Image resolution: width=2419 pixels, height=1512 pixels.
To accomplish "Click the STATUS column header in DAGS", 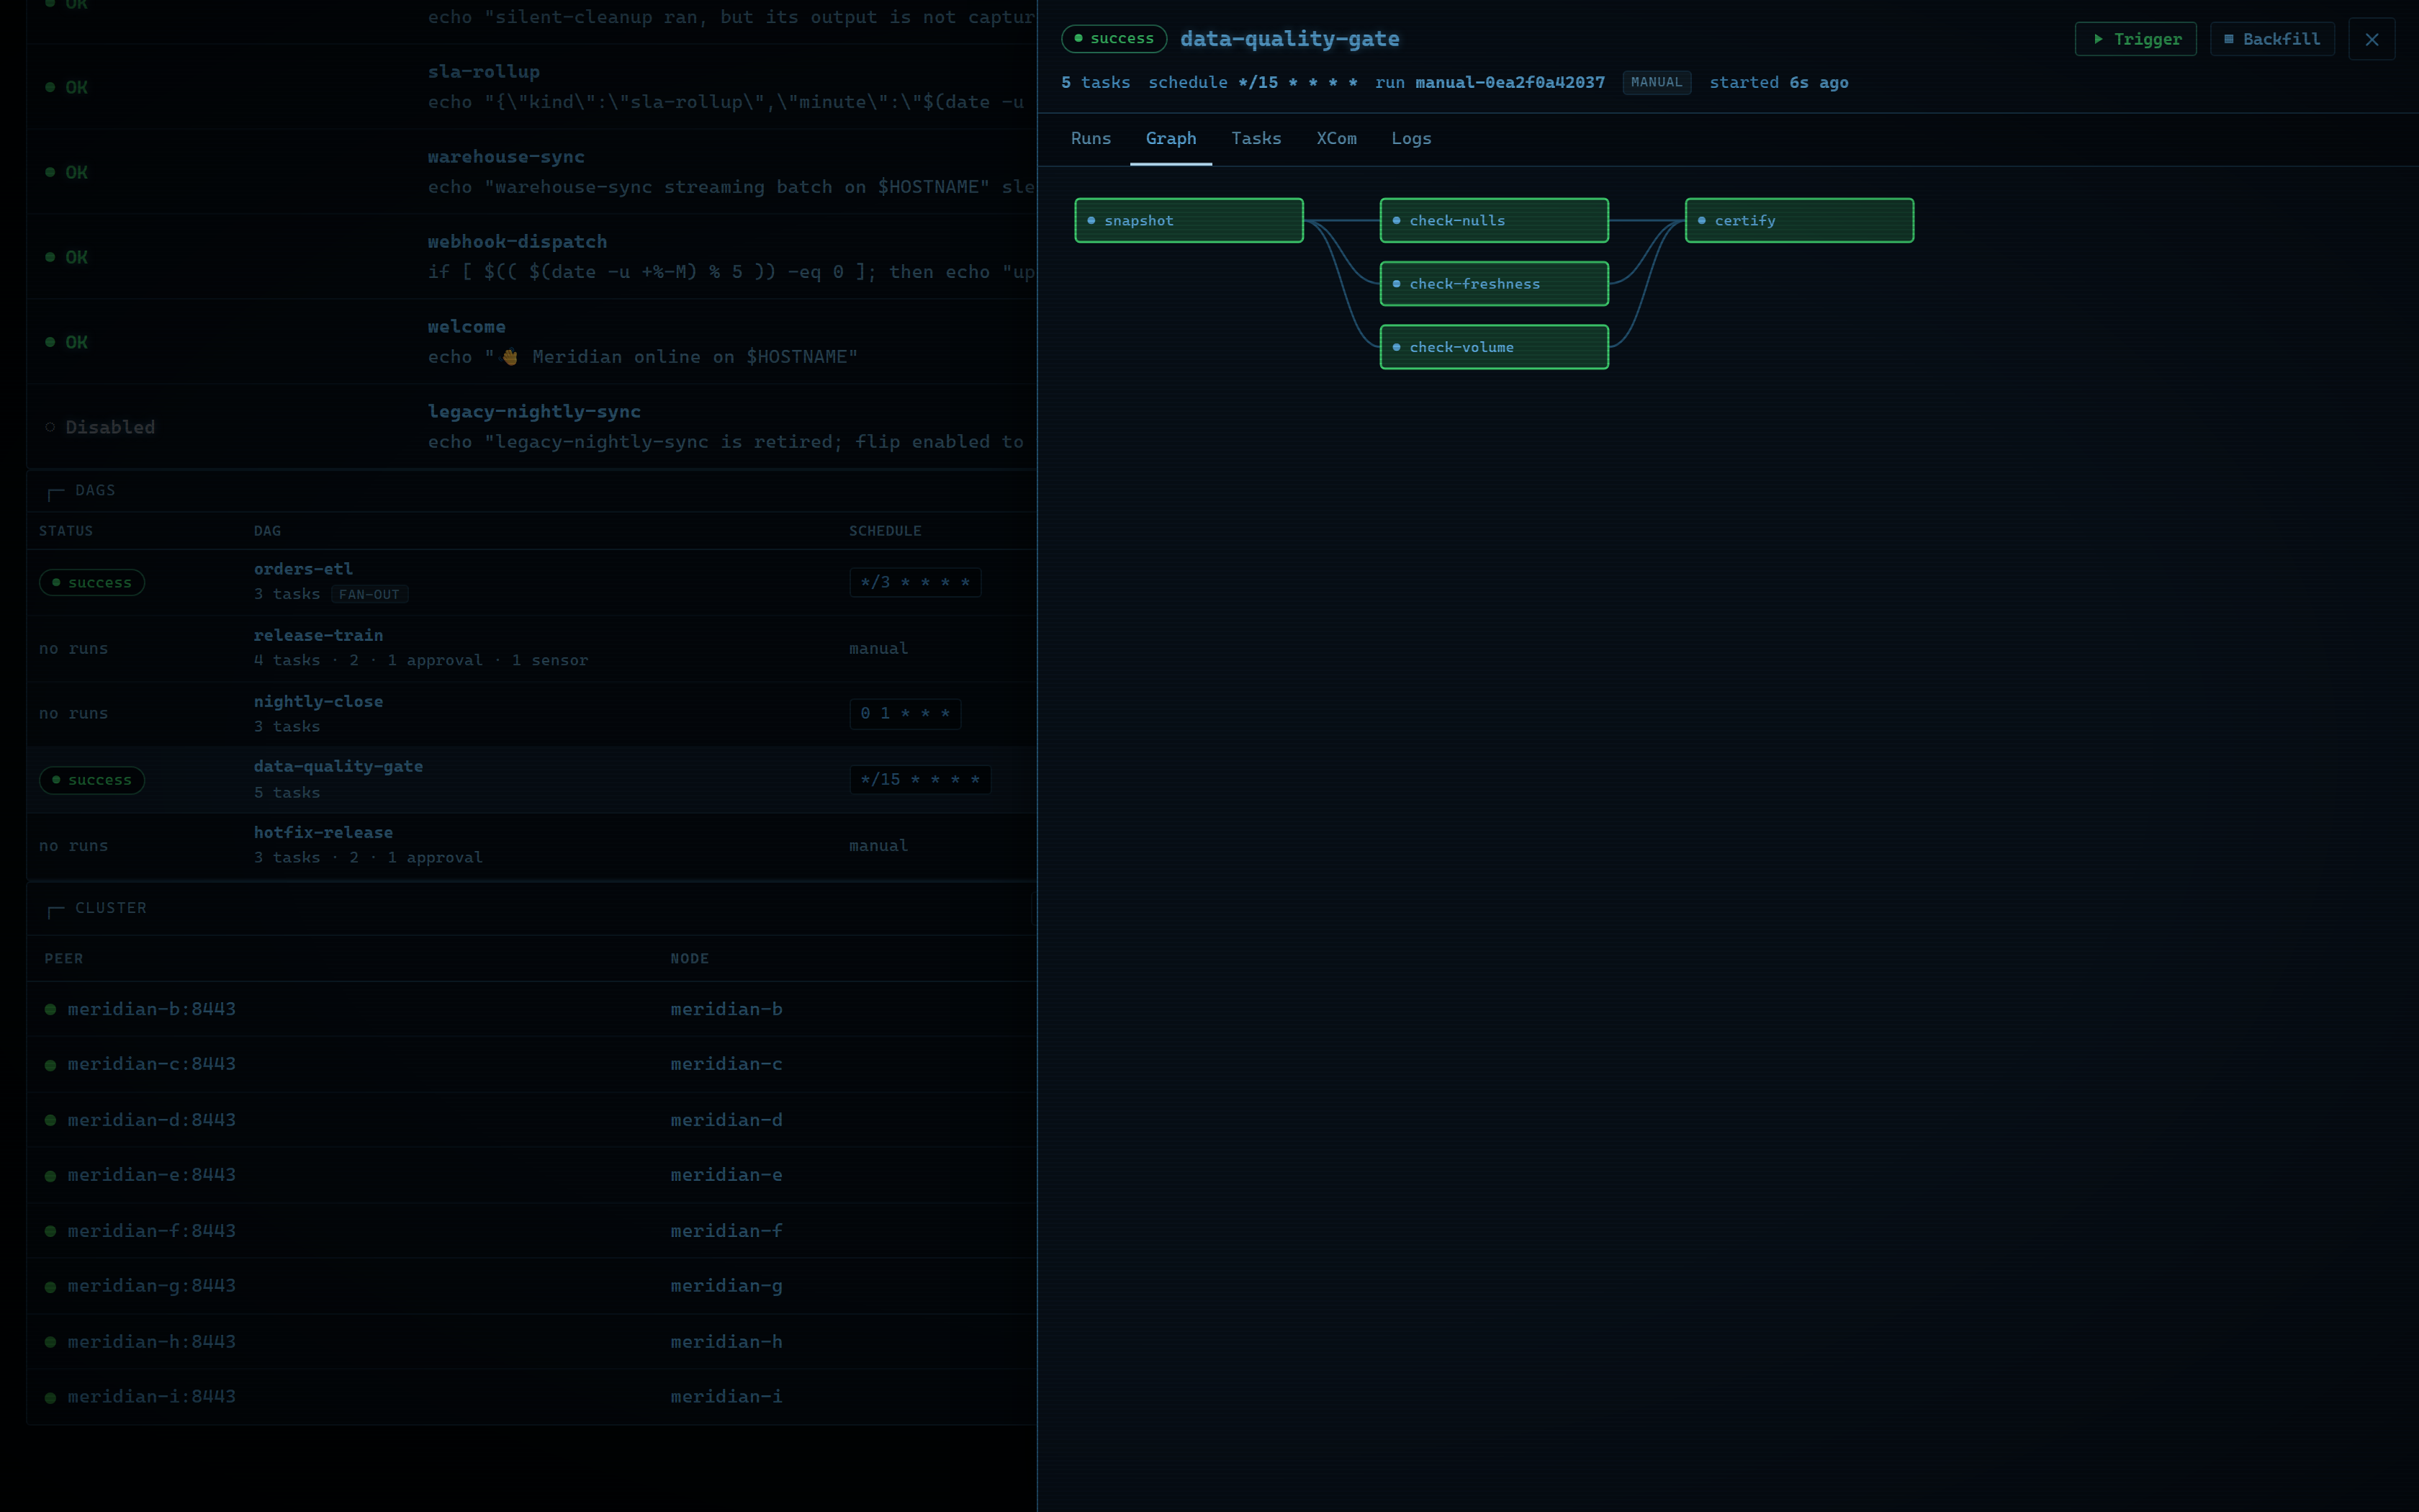I will (x=66, y=531).
